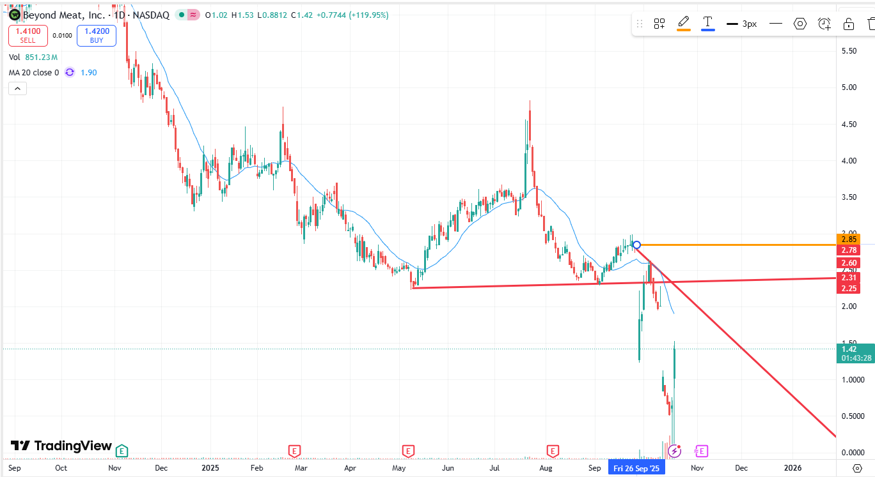Click the Beyond Meat, Inc. symbol title

[x=64, y=15]
